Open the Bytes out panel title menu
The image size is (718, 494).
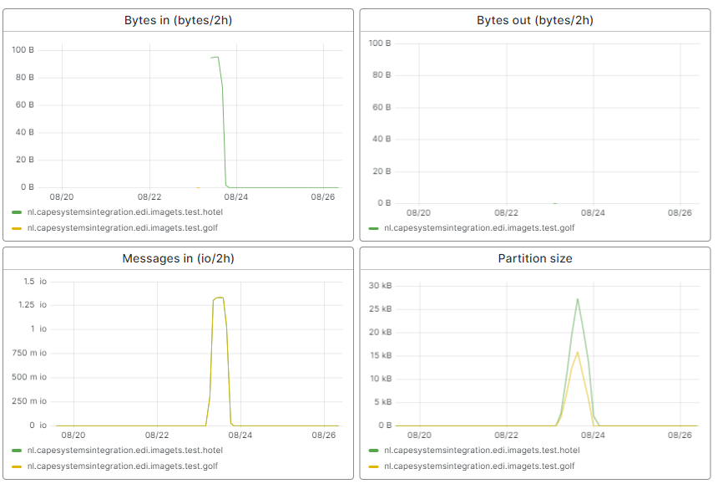coord(535,19)
